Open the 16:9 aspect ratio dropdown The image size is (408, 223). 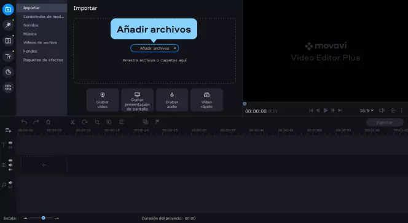coord(367,111)
